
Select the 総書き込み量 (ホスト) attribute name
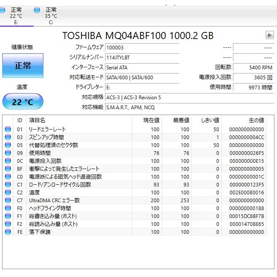(x=53, y=216)
